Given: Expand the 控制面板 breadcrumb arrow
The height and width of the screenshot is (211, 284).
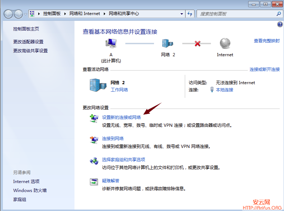Looking at the screenshot, I should (x=66, y=14).
